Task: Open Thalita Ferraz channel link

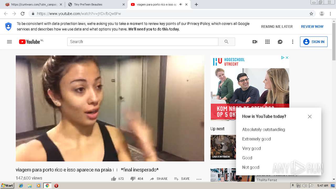Action: tap(267, 180)
